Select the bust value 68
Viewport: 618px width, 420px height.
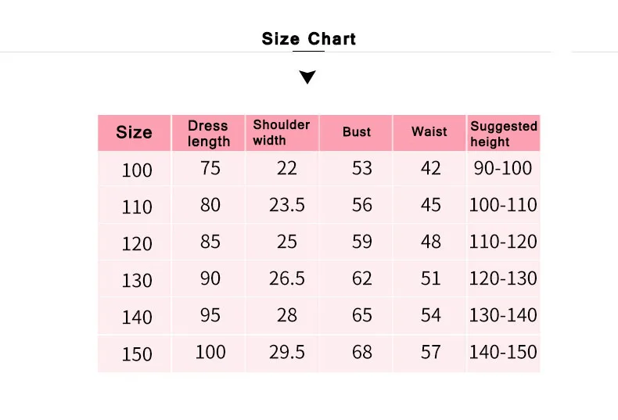(x=362, y=352)
